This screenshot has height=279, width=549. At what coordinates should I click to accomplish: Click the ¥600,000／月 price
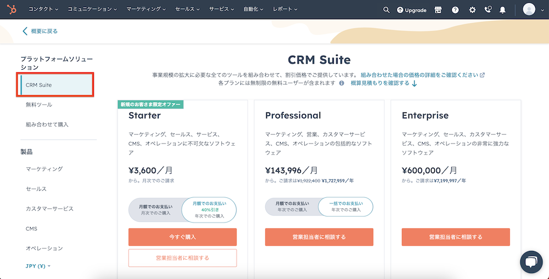429,170
